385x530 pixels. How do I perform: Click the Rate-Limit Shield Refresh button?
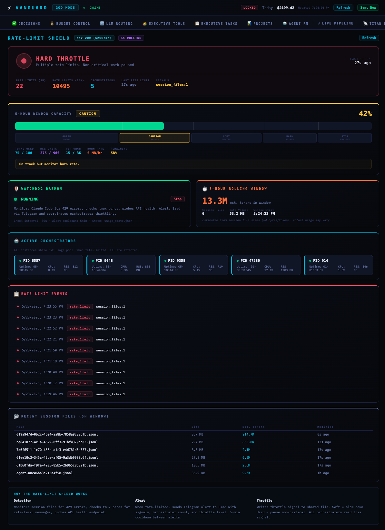(x=369, y=38)
